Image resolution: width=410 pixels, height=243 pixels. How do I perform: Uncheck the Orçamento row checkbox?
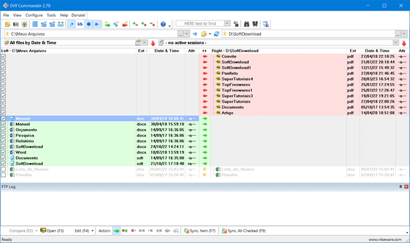pos(3,130)
